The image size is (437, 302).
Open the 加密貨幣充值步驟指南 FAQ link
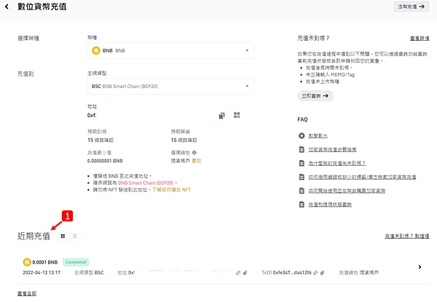pos(332,149)
